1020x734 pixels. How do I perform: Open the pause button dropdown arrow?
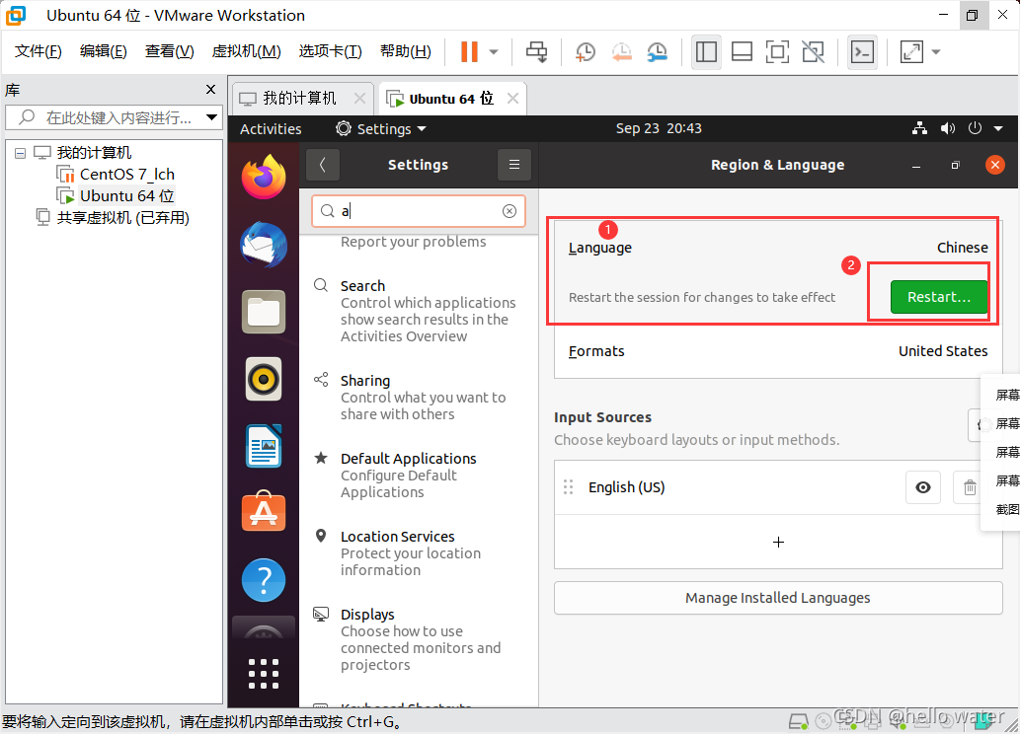(x=494, y=52)
